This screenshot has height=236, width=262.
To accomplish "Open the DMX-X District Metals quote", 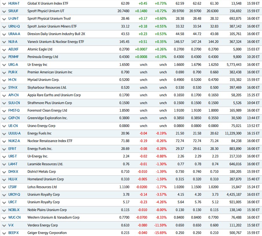I will 13,171.
